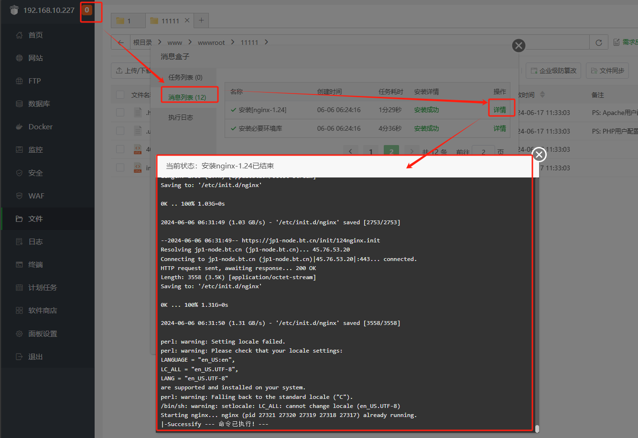Check the third file row checkbox
The width and height of the screenshot is (638, 438).
pyautogui.click(x=120, y=149)
